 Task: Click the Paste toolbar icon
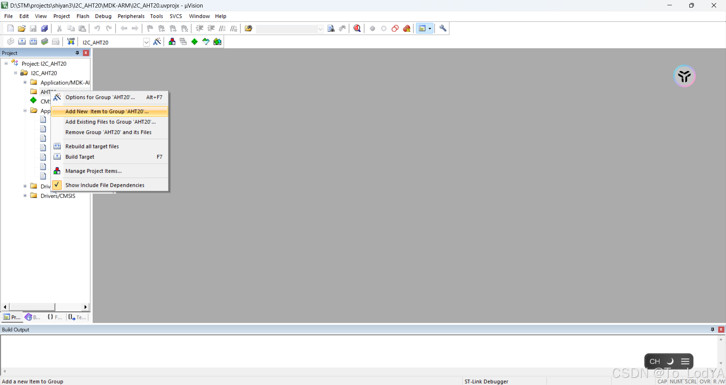coord(82,28)
